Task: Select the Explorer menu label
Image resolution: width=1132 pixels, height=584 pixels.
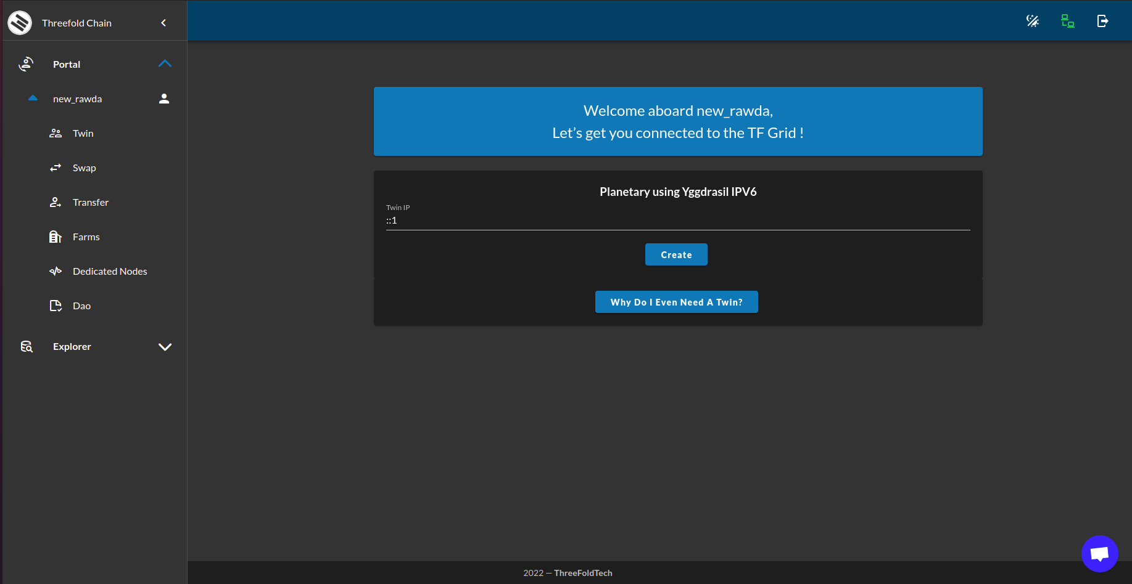Action: point(72,347)
